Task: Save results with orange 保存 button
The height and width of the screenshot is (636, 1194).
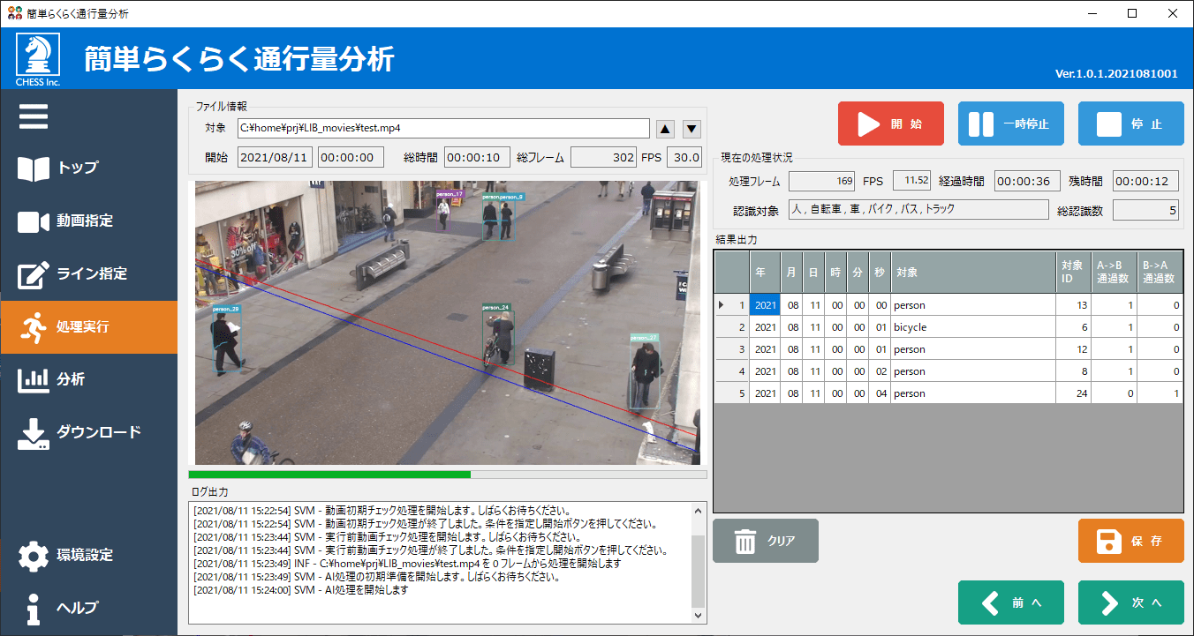Action: tap(1130, 541)
